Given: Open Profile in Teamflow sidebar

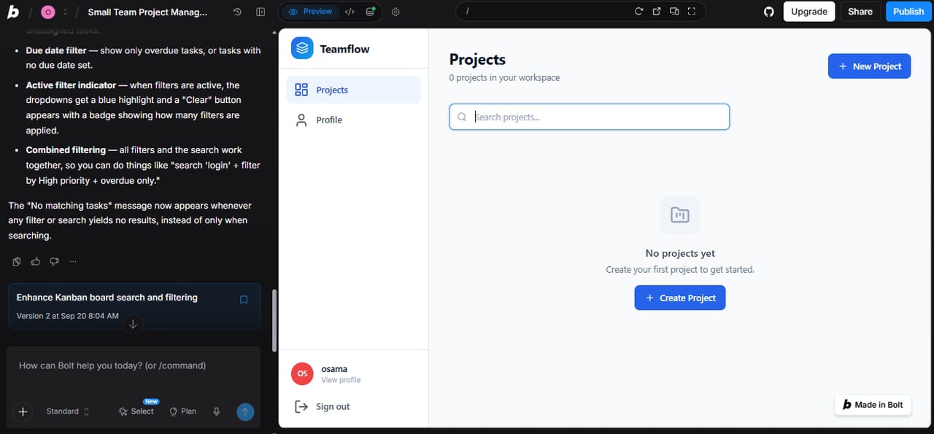Looking at the screenshot, I should (353, 120).
